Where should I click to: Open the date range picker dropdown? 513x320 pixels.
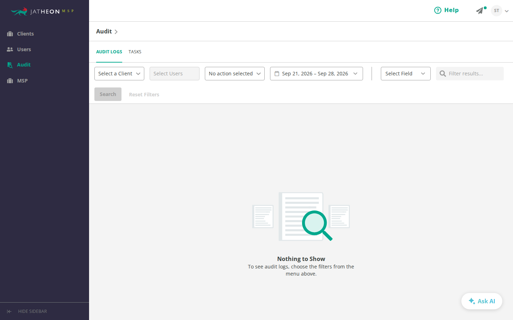[x=316, y=74]
